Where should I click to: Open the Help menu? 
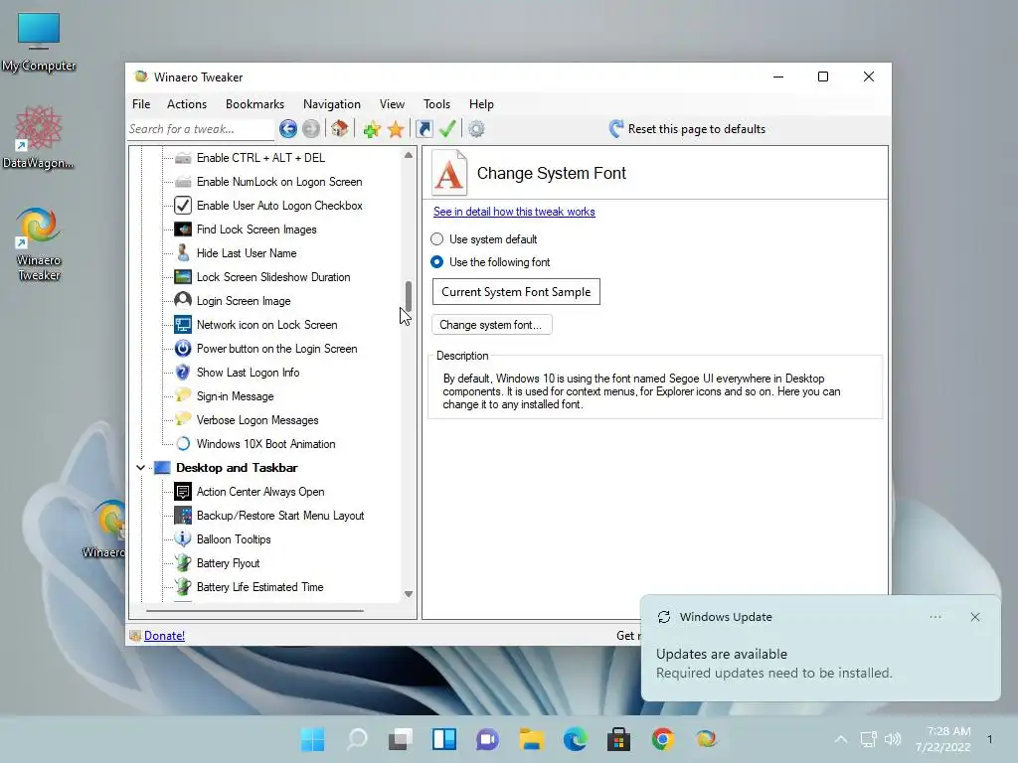[482, 103]
